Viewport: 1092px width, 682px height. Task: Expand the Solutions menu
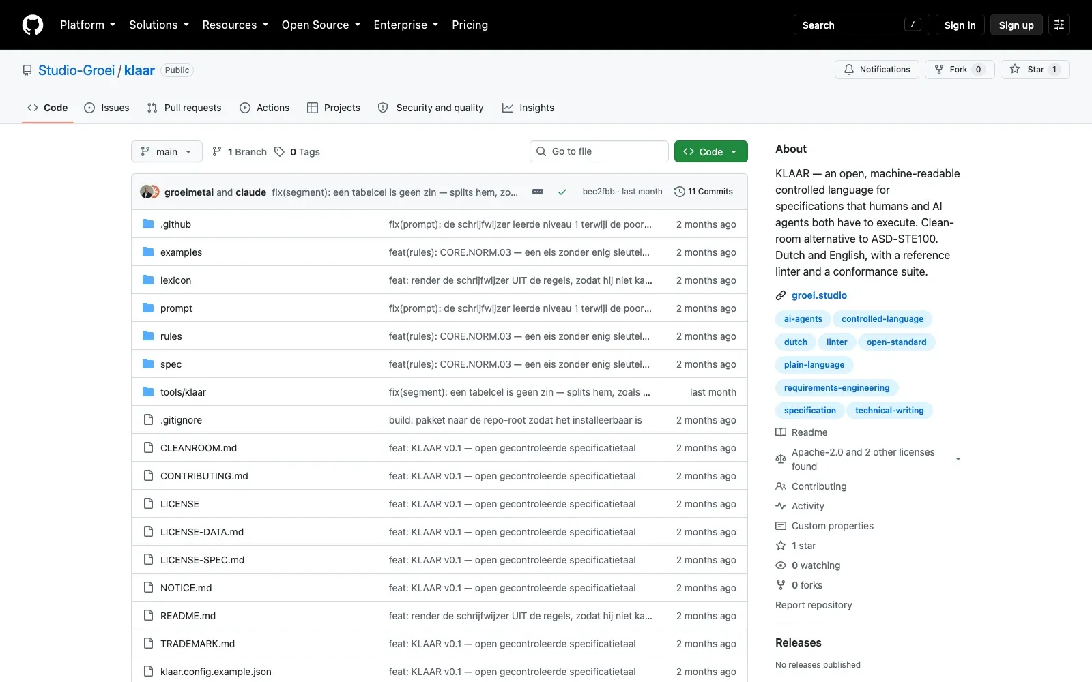pos(159,25)
